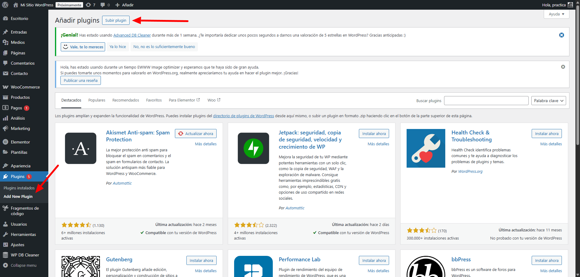This screenshot has width=580, height=277.
Task: Open the updates icon showing 7
Action: [x=91, y=5]
